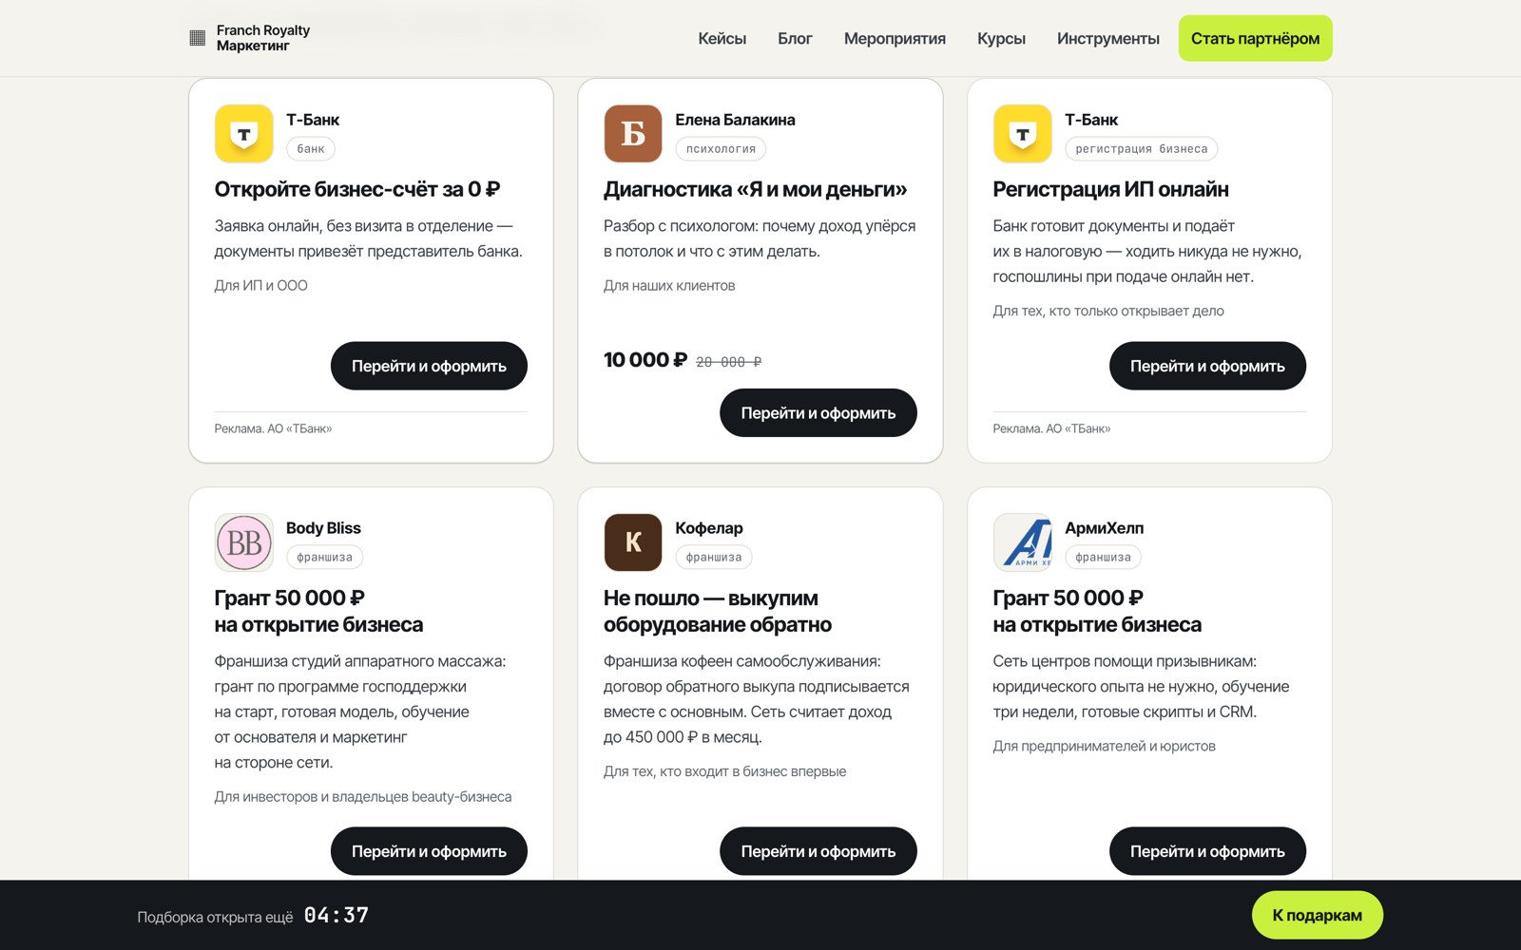Click the АрмиХелп Грант 50 000 ₽ heading
Screen dimensions: 1521x950
tap(1097, 611)
